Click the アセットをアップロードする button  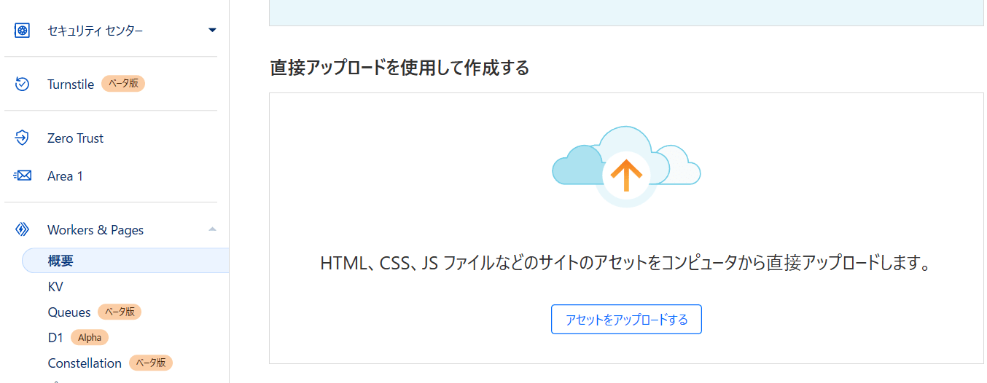point(626,320)
